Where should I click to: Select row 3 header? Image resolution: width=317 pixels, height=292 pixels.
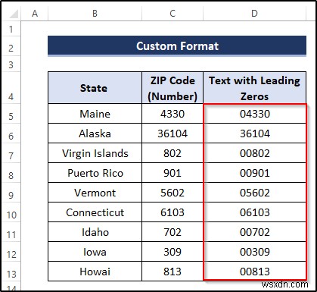[x=11, y=64]
